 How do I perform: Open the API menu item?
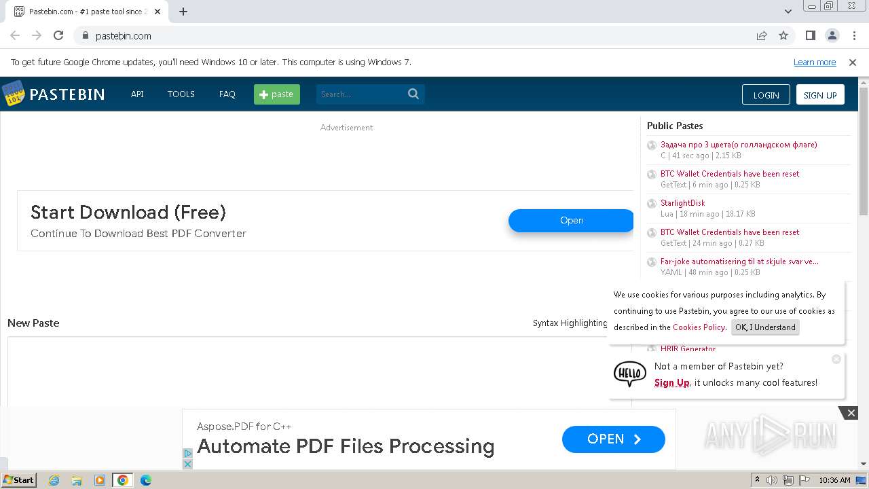pos(137,94)
